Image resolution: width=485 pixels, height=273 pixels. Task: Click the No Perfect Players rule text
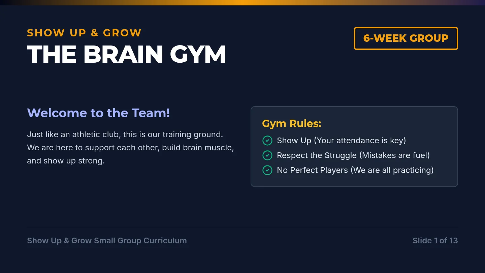[355, 170]
